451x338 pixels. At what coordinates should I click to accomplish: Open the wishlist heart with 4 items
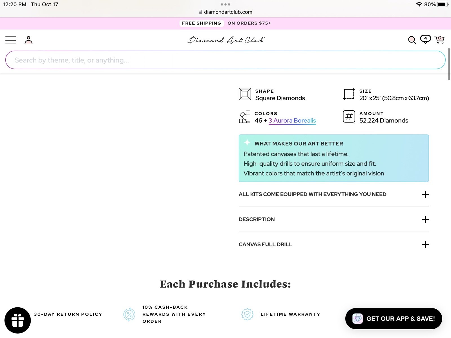pos(425,39)
